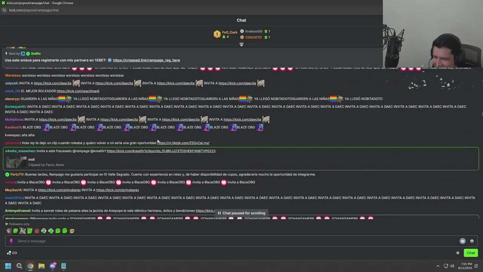This screenshot has height=272, width=483.
Task: Click Kanihua11 username
Action: (13, 127)
